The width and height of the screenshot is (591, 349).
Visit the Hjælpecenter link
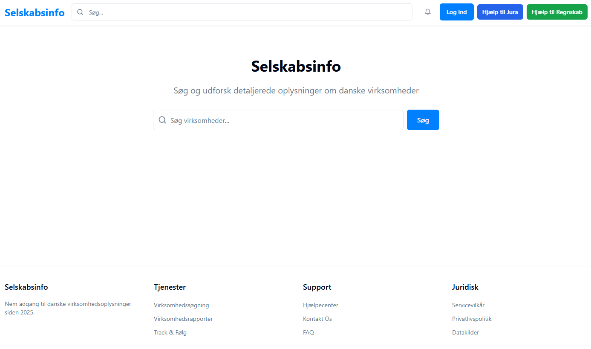click(x=320, y=305)
